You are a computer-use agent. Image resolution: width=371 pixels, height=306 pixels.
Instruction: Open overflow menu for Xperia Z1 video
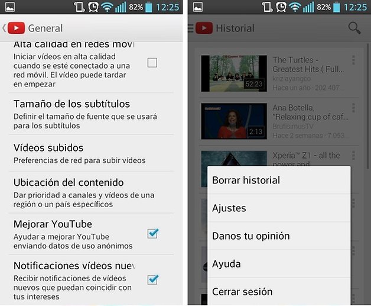coord(353,156)
